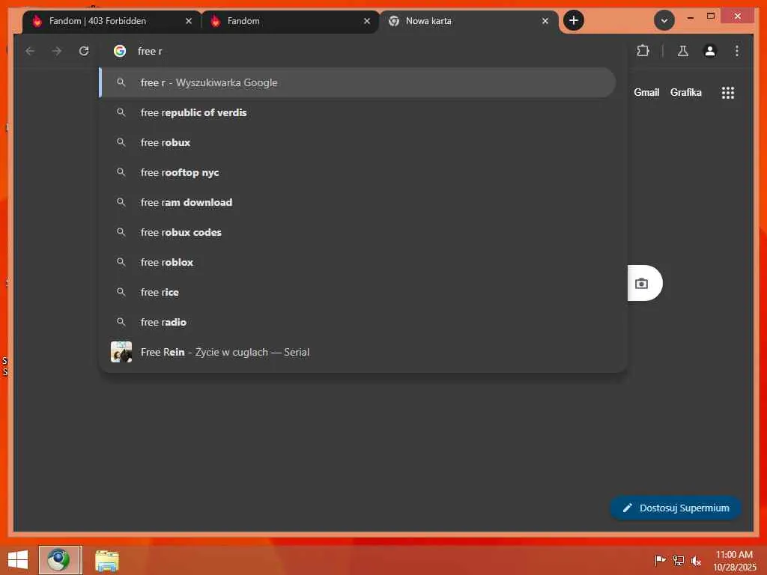767x575 pixels.
Task: Click the magnifier icon beside 'free rice'
Action: pos(121,292)
